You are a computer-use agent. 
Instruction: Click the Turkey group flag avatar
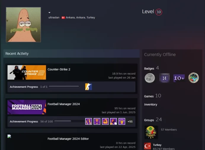tap(148, 146)
